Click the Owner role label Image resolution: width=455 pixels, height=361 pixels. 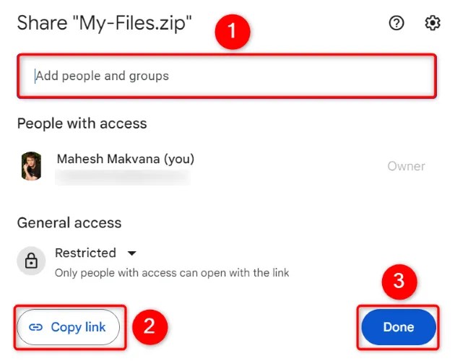click(x=406, y=166)
